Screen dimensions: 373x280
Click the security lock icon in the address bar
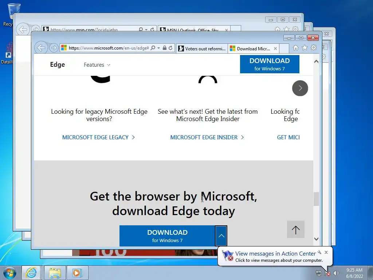[x=164, y=48]
